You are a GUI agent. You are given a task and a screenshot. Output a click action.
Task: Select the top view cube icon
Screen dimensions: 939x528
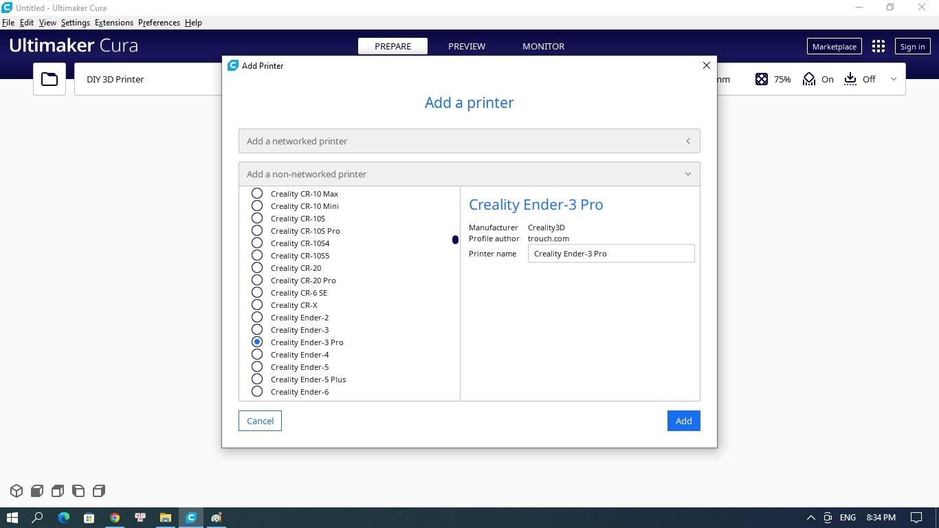(x=58, y=491)
